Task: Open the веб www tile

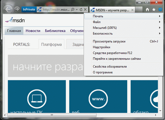Action: click(x=98, y=96)
